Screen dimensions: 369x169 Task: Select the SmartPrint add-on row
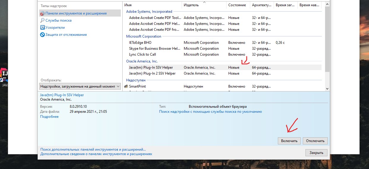click(222, 86)
